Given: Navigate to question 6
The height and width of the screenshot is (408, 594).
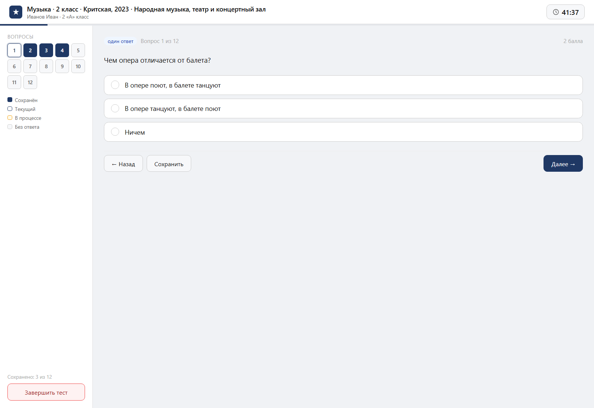Looking at the screenshot, I should tap(14, 66).
